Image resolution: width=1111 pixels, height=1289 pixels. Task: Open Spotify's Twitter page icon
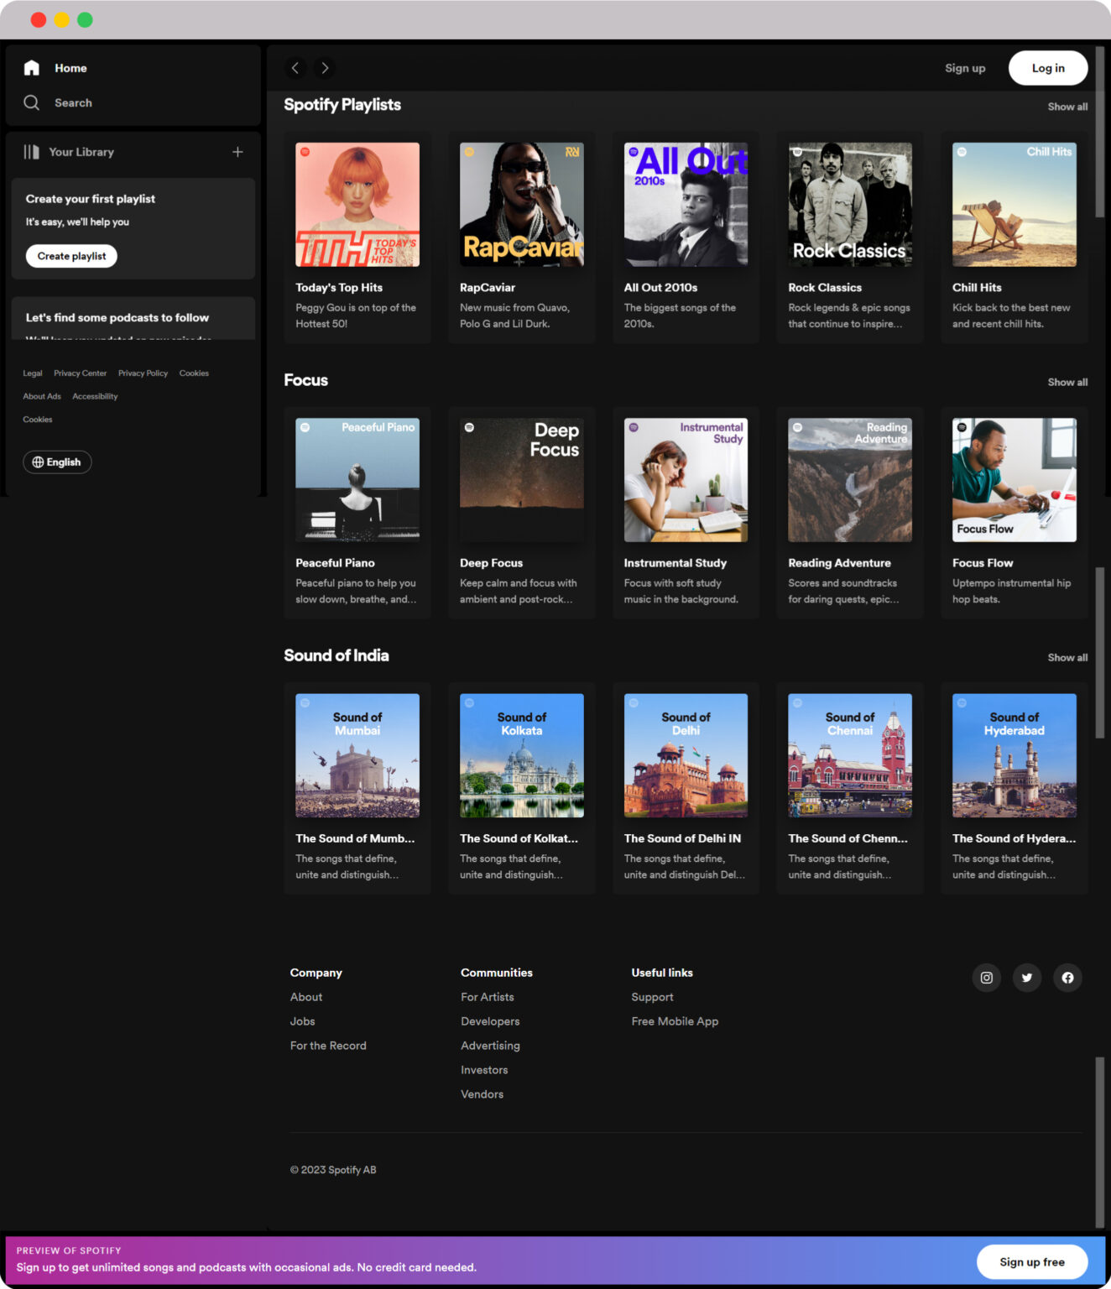[x=1027, y=978]
